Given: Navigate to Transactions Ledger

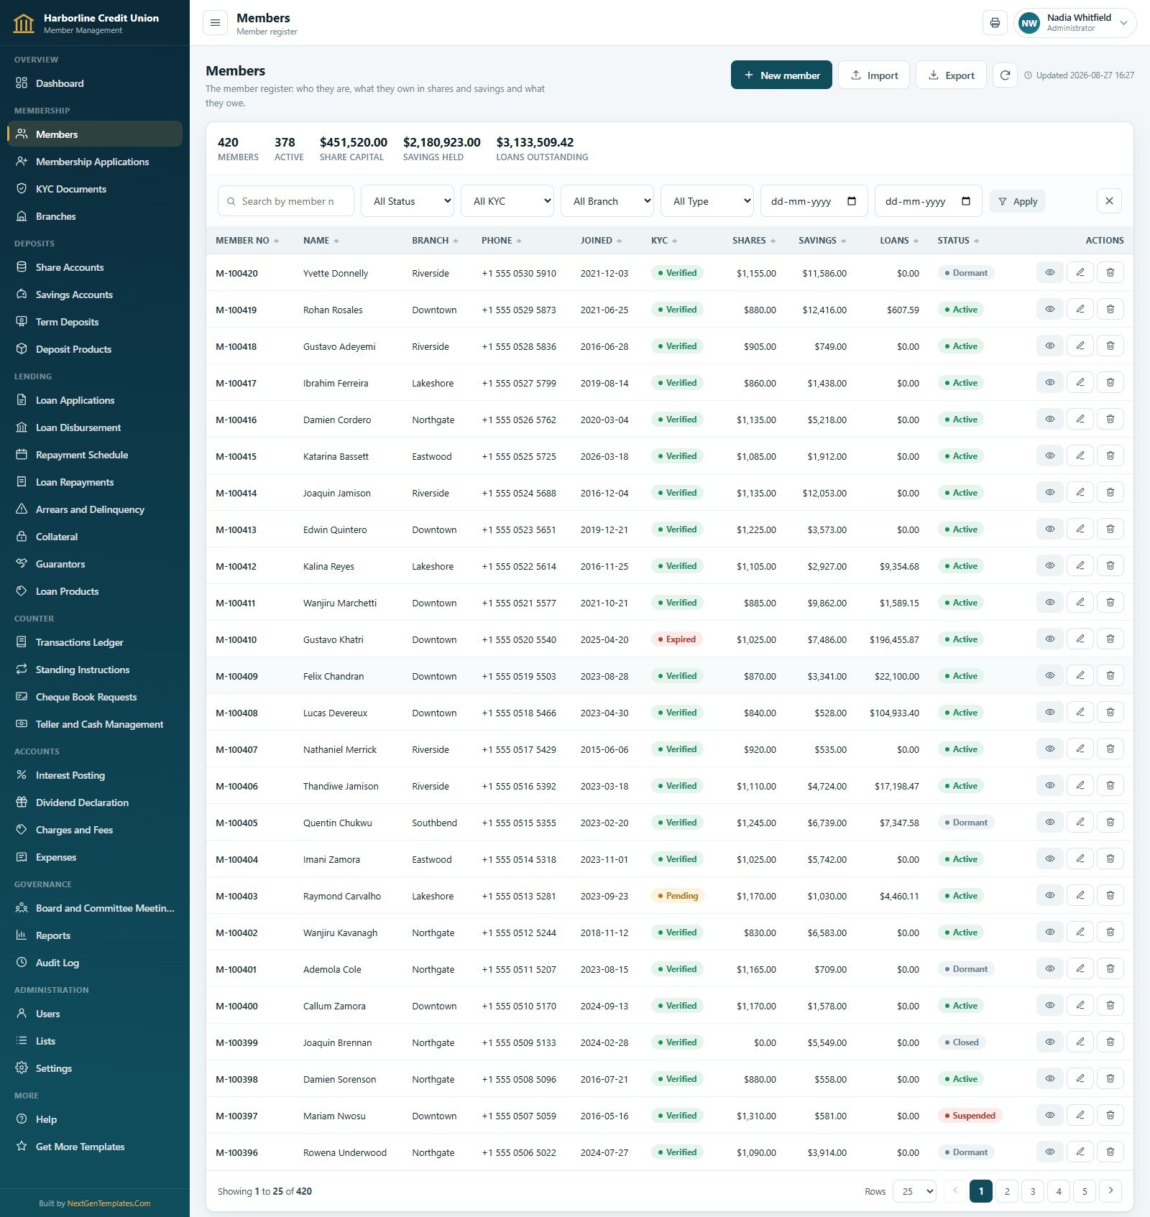Looking at the screenshot, I should (x=95, y=642).
